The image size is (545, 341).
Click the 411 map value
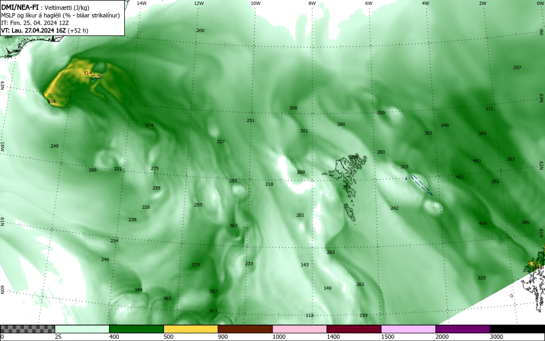point(214,311)
